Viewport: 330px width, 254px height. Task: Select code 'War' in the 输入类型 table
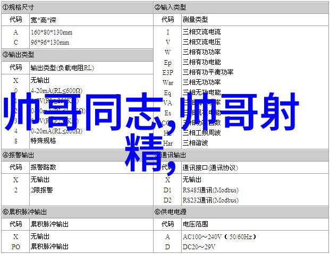point(168,83)
